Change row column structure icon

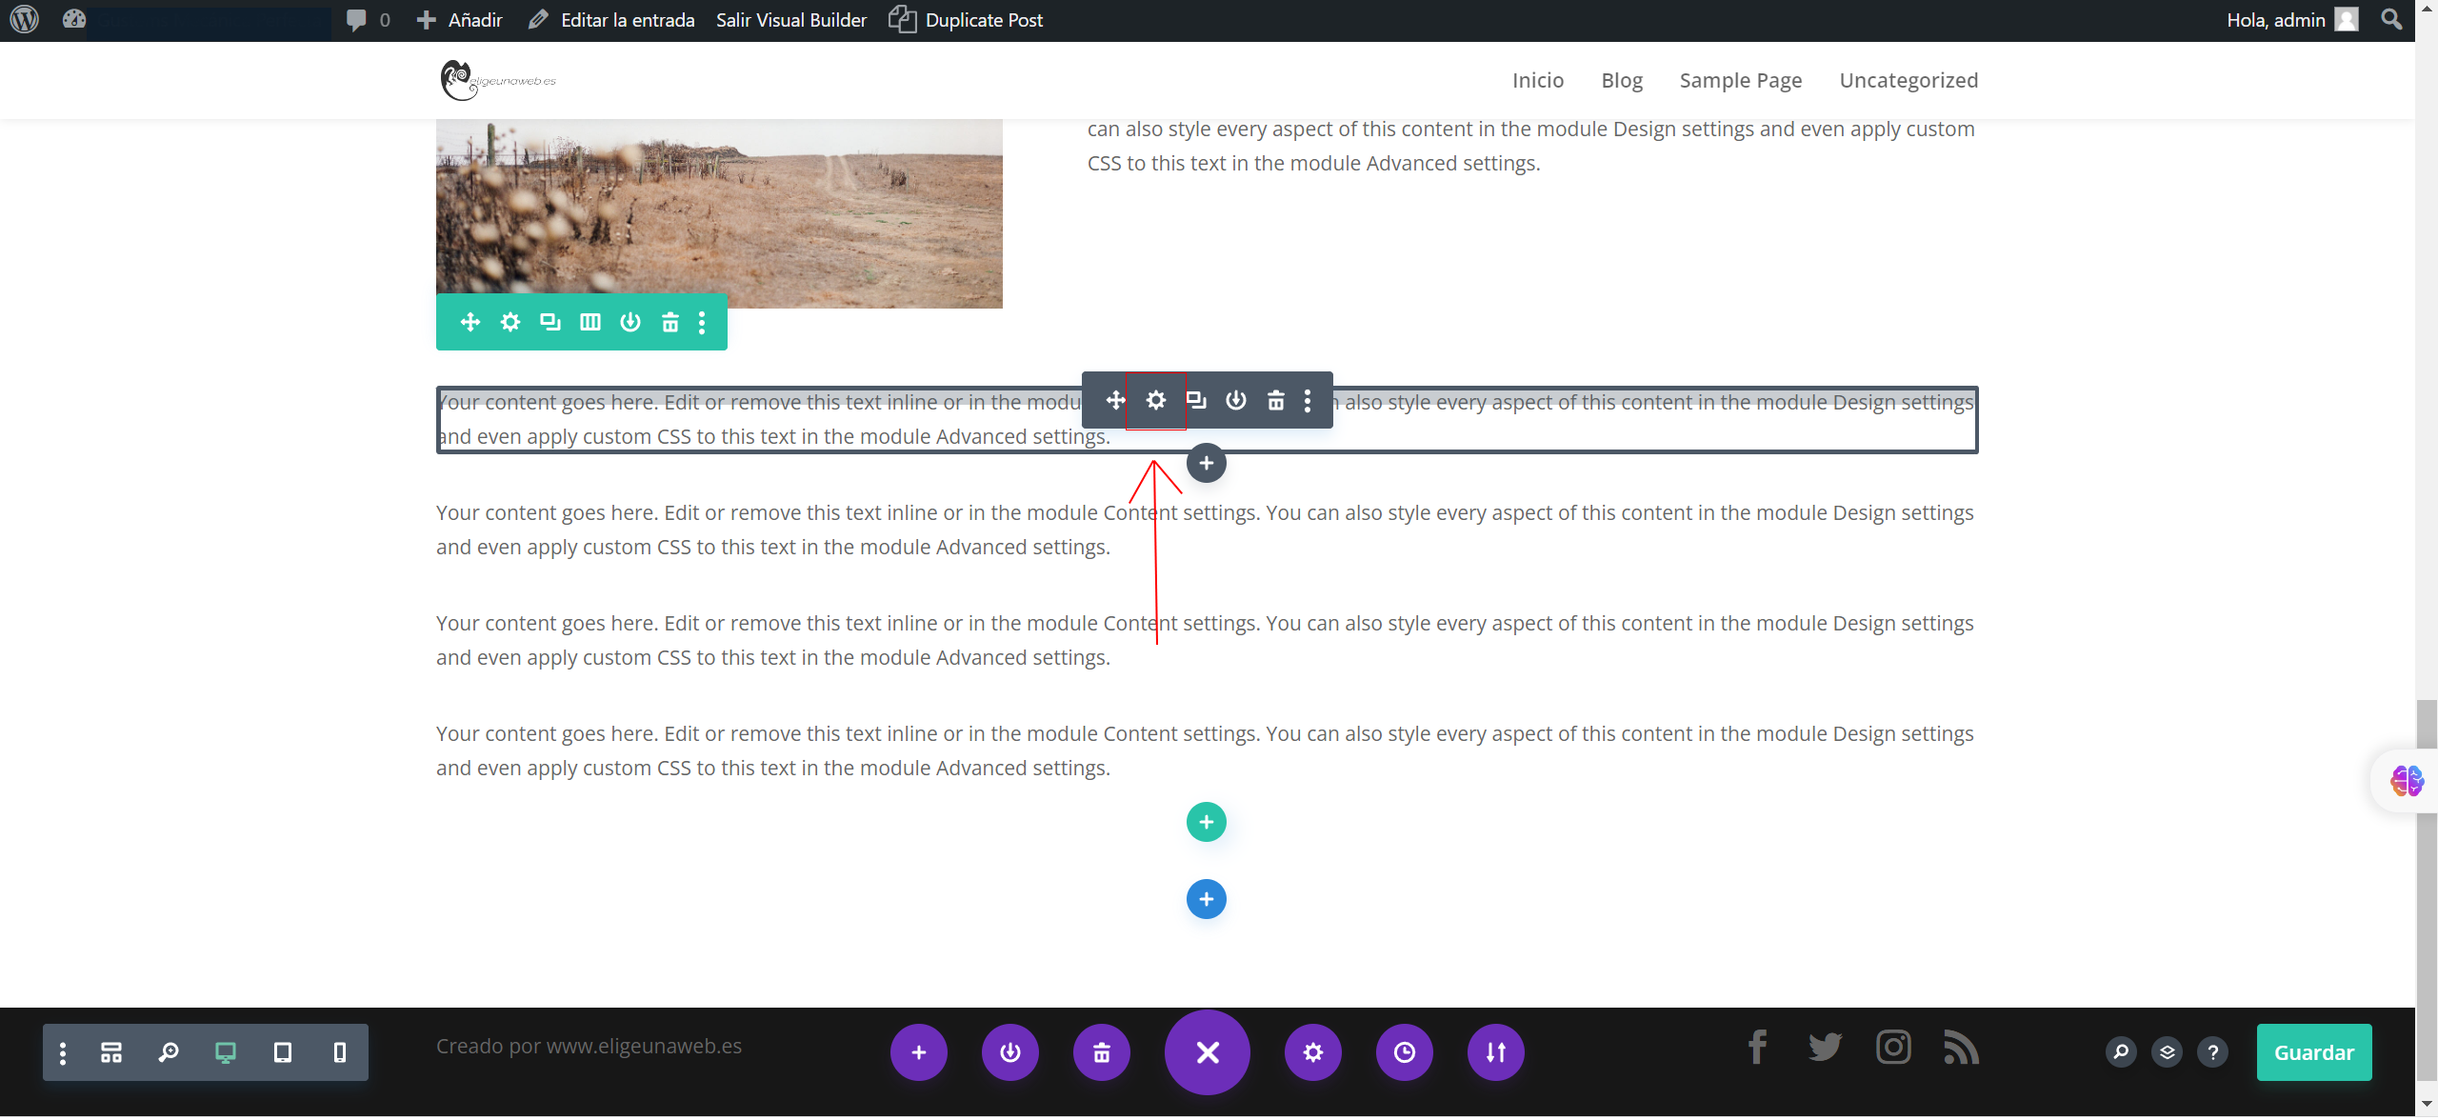(x=590, y=323)
